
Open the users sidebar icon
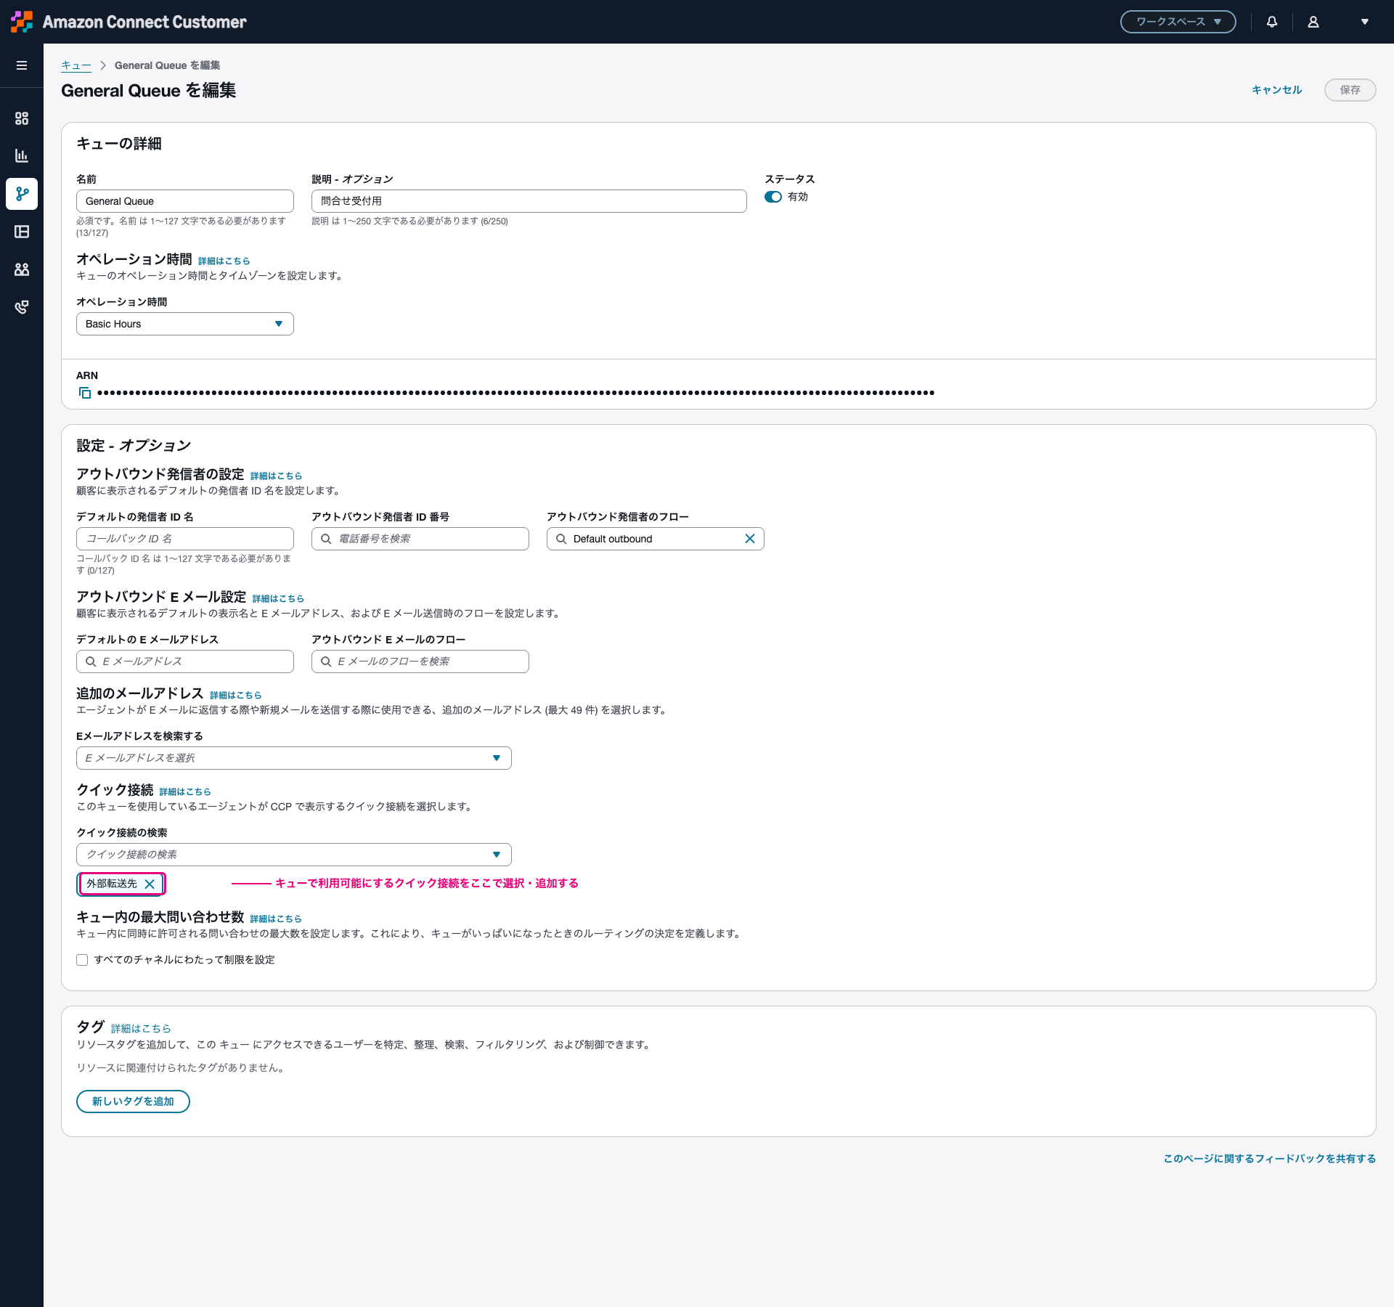click(x=22, y=269)
